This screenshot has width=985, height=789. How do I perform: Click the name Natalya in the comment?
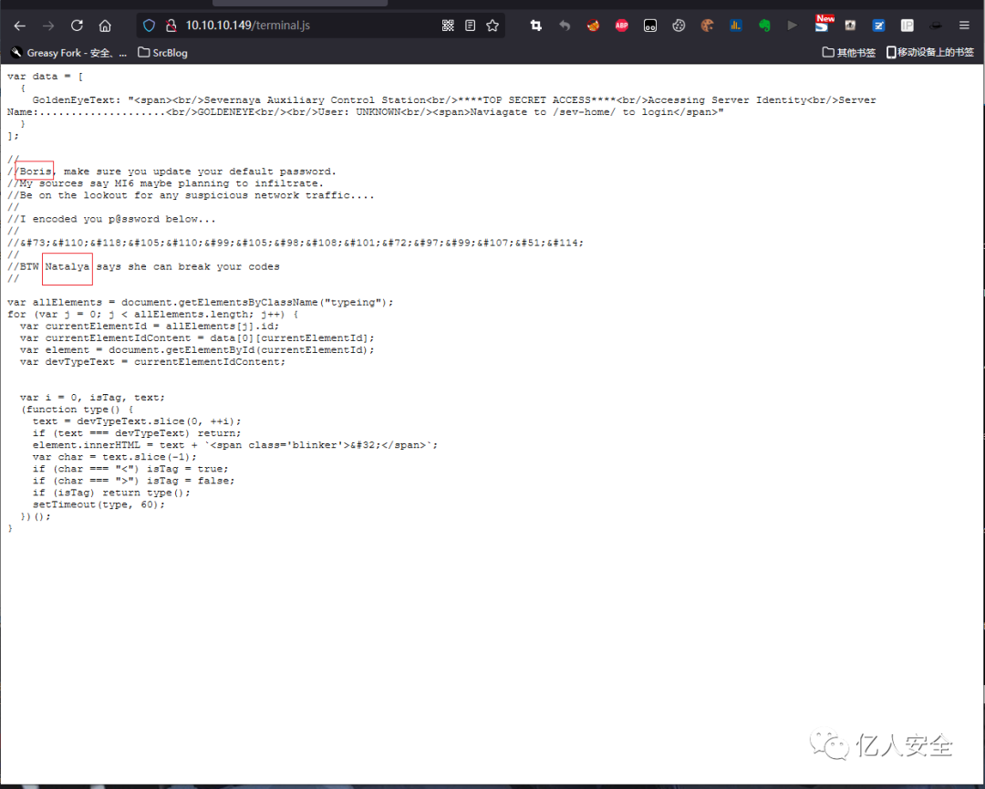pyautogui.click(x=67, y=267)
